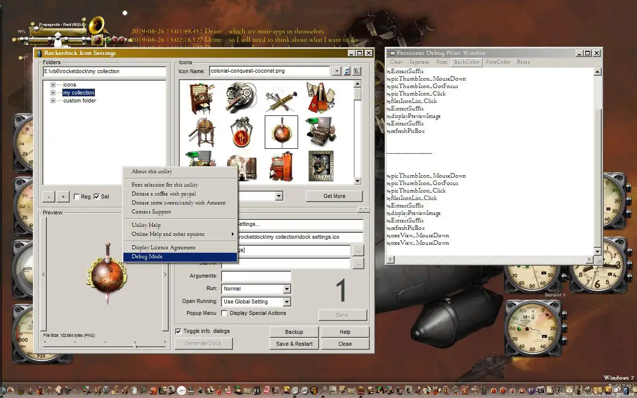637x398 pixels.
Task: Click the folder path field showing E:\vb6\rocketdock\my collection
Action: [x=105, y=71]
